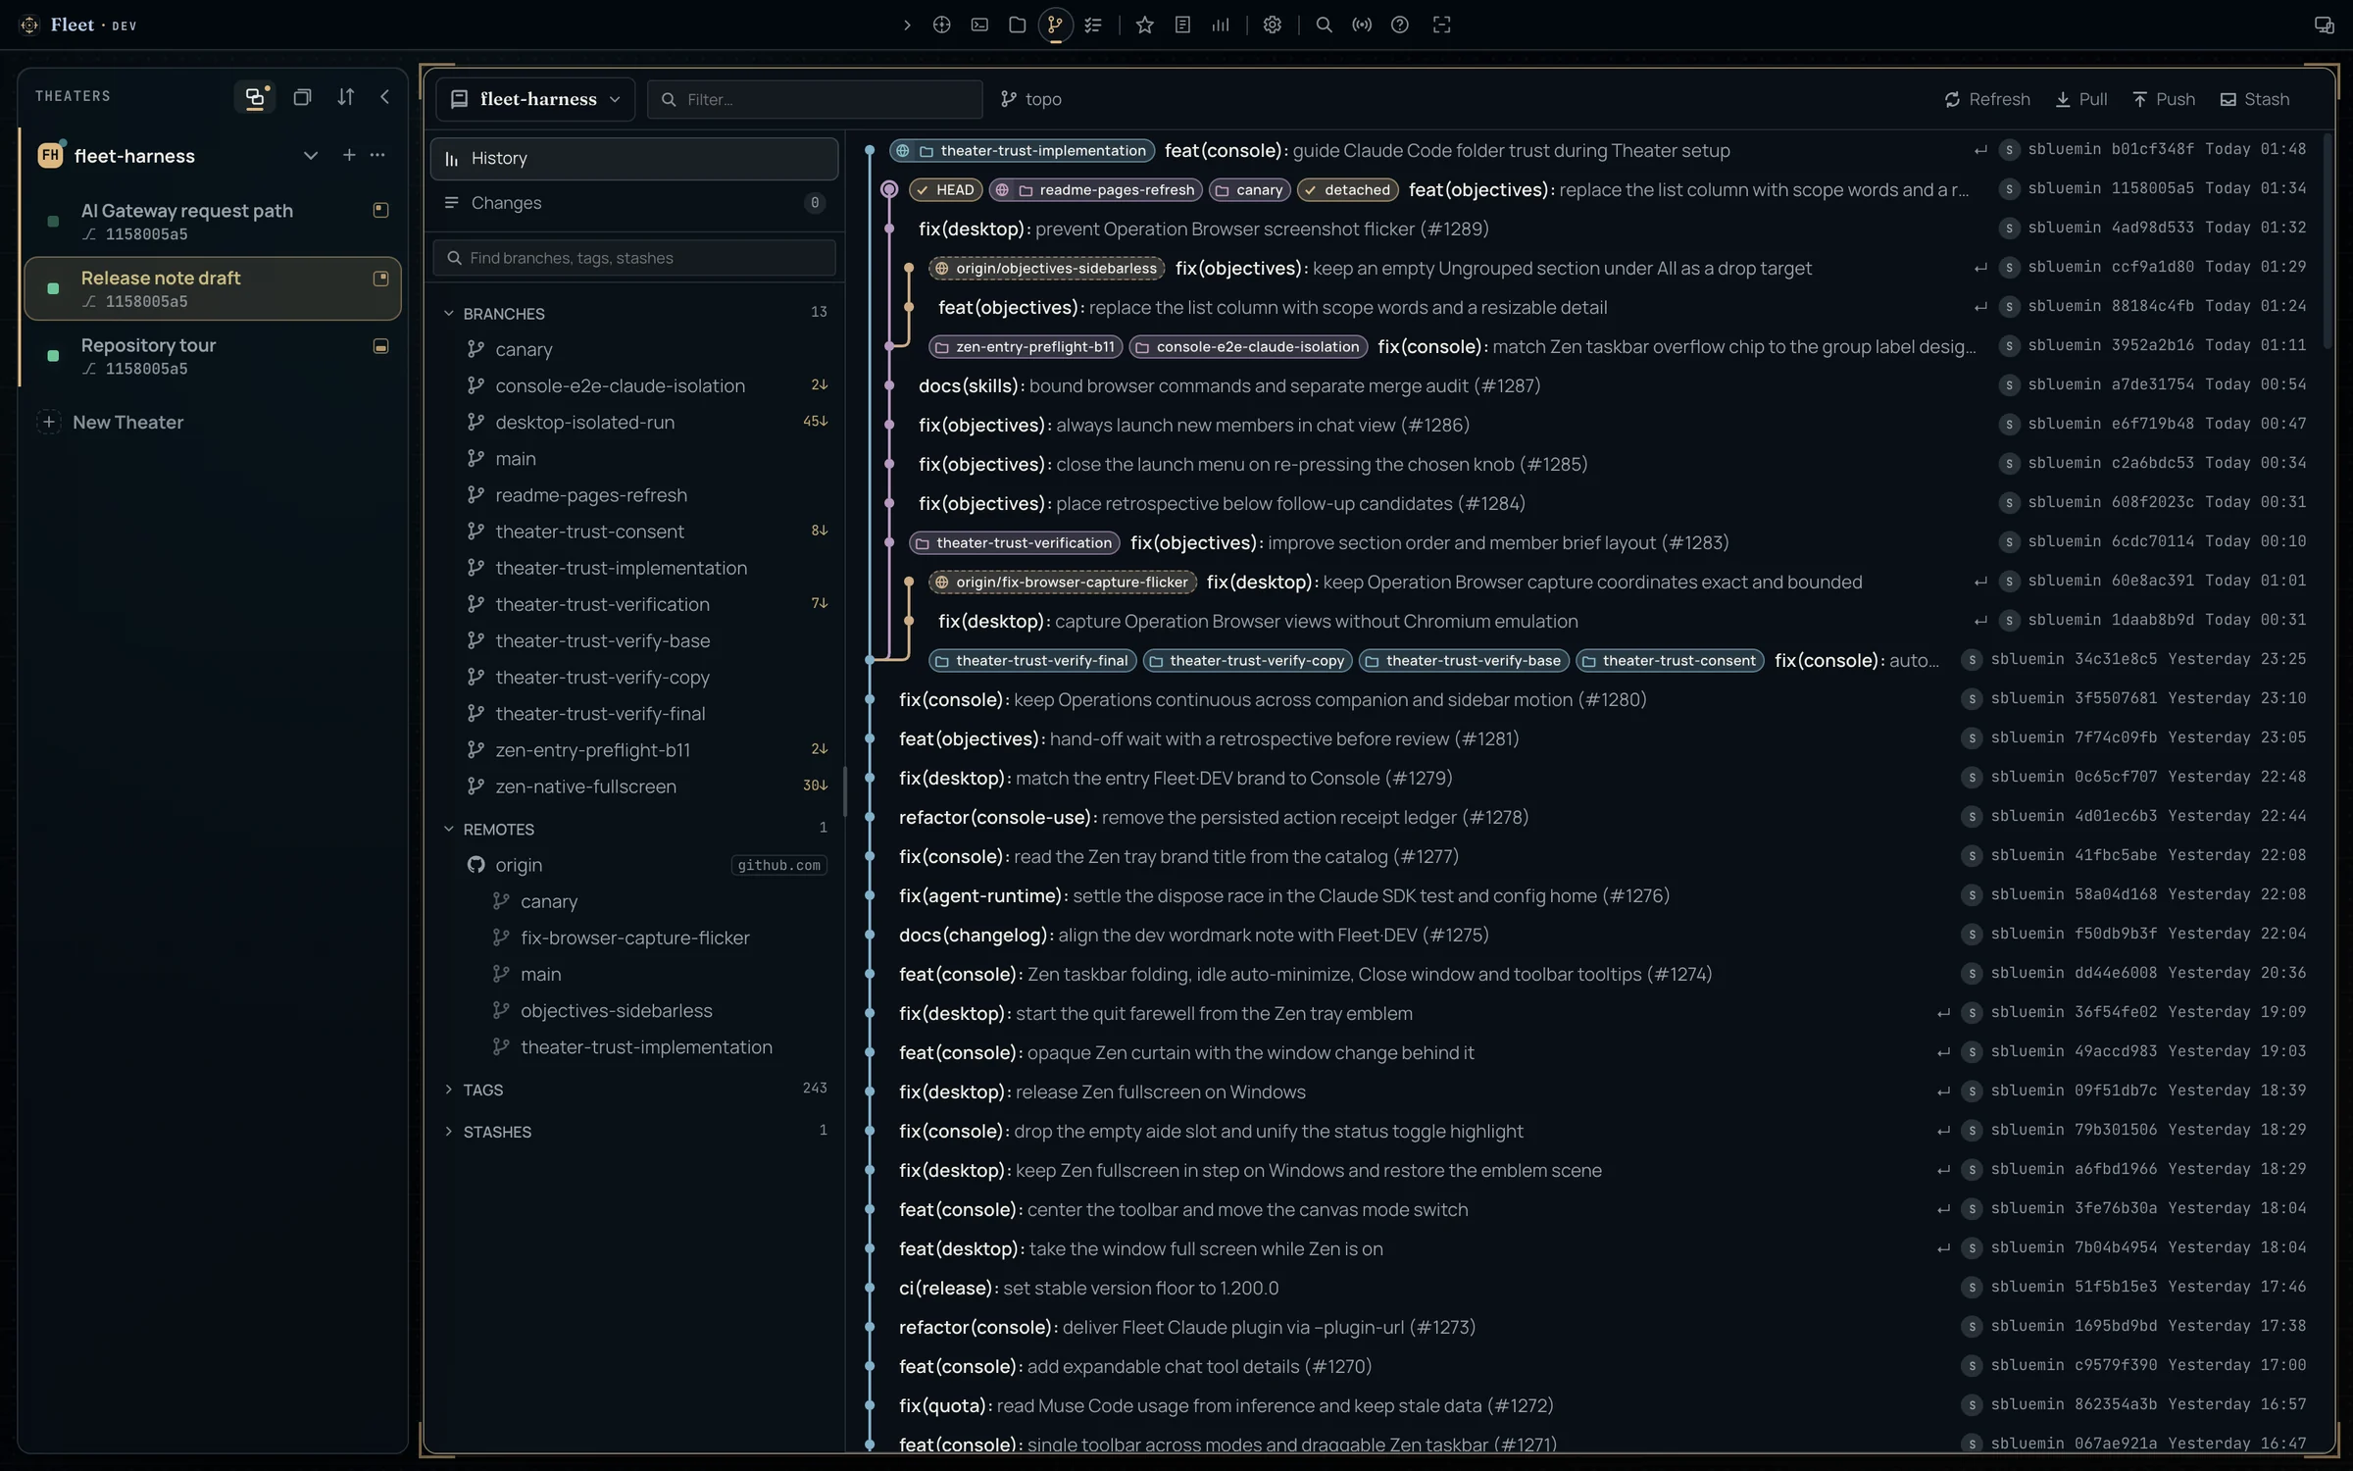Viewport: 2353px width, 1471px height.
Task: Click the Push button
Action: click(x=2164, y=99)
